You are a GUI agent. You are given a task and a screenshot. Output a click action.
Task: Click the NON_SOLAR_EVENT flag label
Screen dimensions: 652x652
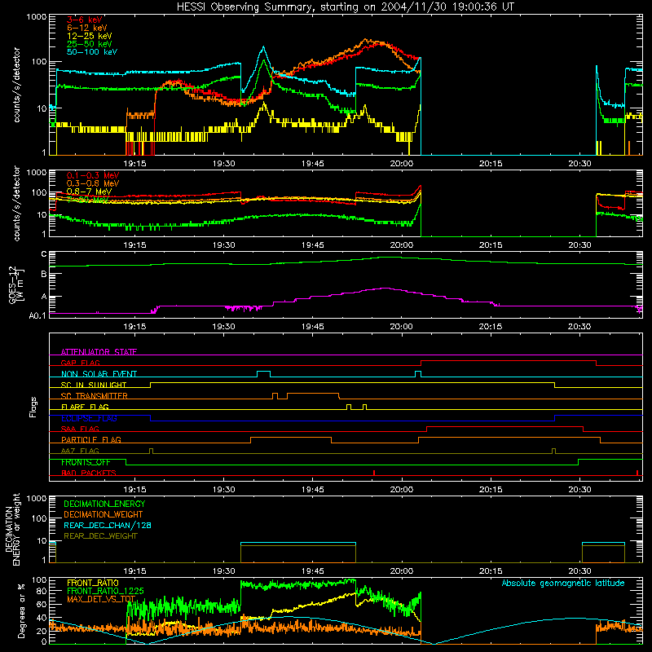tap(99, 374)
